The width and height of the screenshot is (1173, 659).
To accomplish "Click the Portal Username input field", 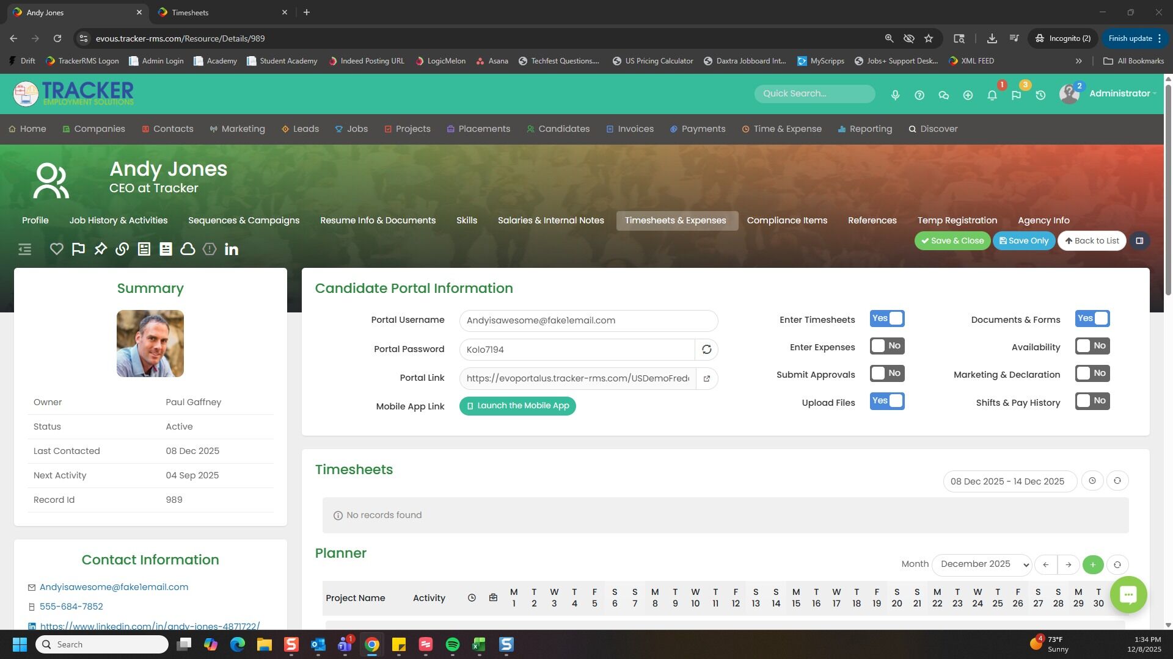I will pyautogui.click(x=588, y=320).
